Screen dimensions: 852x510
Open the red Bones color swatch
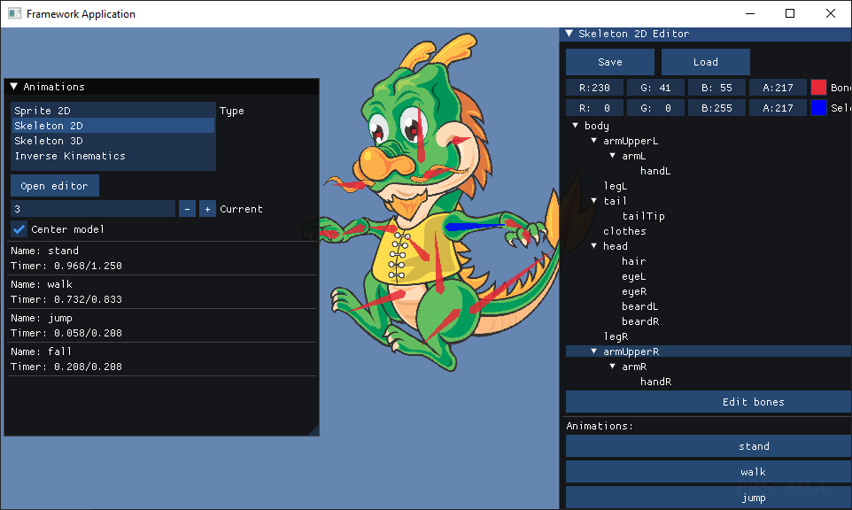pyautogui.click(x=818, y=88)
